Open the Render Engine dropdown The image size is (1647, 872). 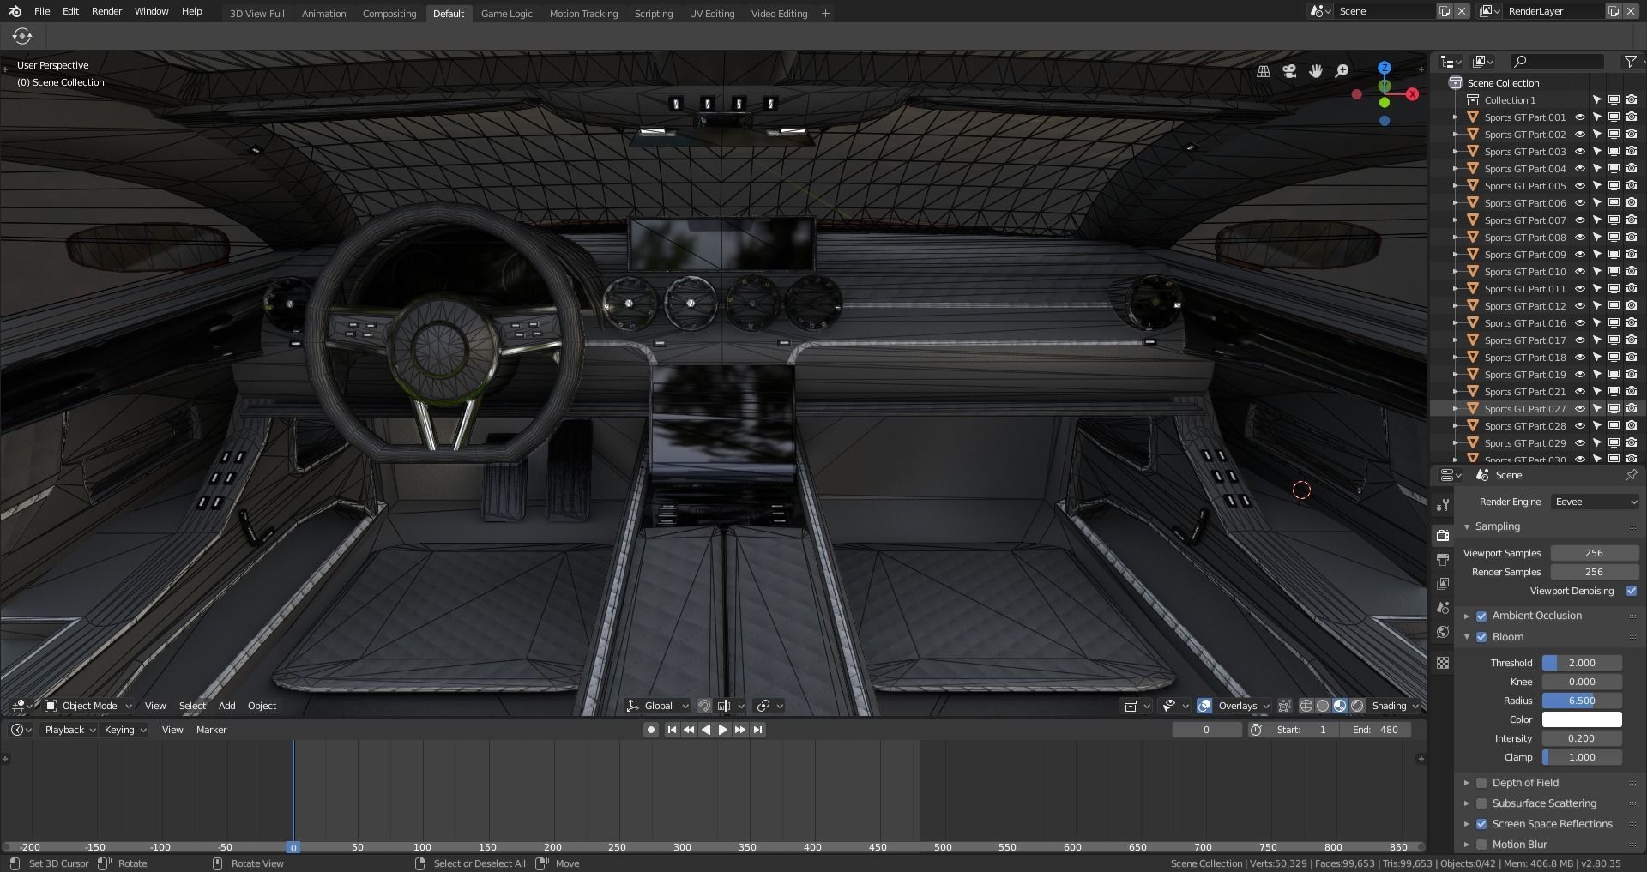(1595, 502)
